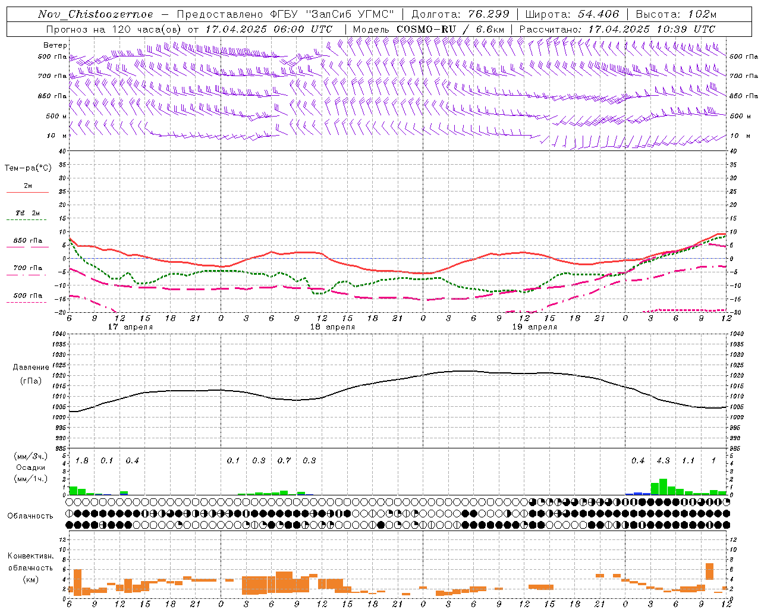761x609 pixels.
Task: Click the '2м' temperature legend entry
Action: click(x=28, y=186)
